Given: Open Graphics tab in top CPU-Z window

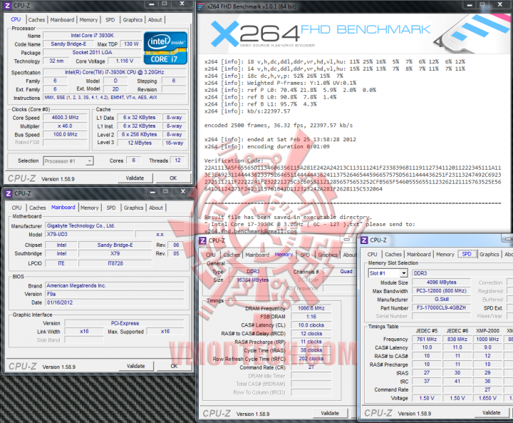Looking at the screenshot, I should point(133,20).
